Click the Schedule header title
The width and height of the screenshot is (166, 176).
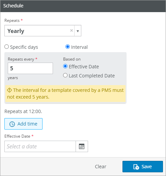coord(13,6)
